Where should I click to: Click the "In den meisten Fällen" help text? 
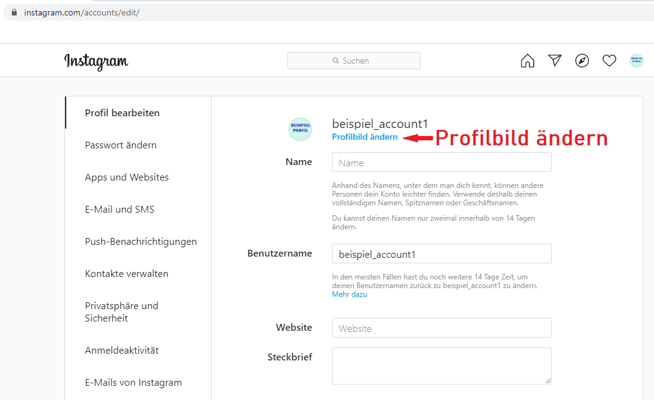tap(435, 281)
